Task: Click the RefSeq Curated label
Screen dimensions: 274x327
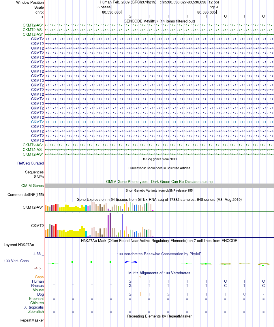Action: pyautogui.click(x=31, y=163)
